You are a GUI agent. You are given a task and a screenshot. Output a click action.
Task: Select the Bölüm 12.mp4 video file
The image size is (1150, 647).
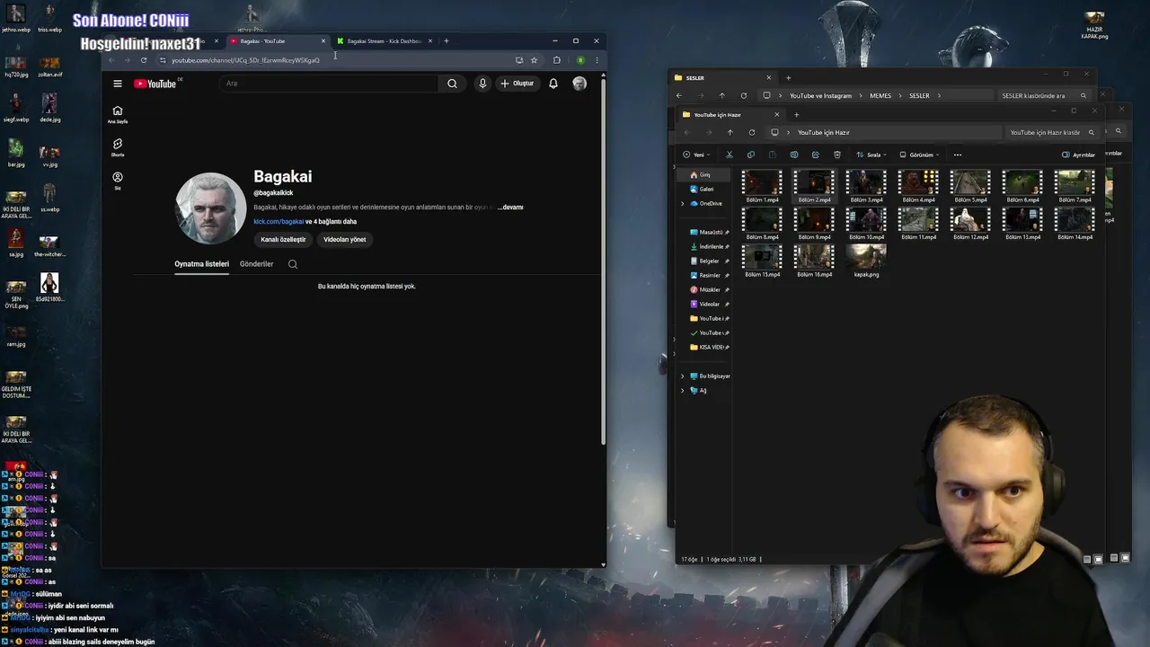pyautogui.click(x=970, y=224)
